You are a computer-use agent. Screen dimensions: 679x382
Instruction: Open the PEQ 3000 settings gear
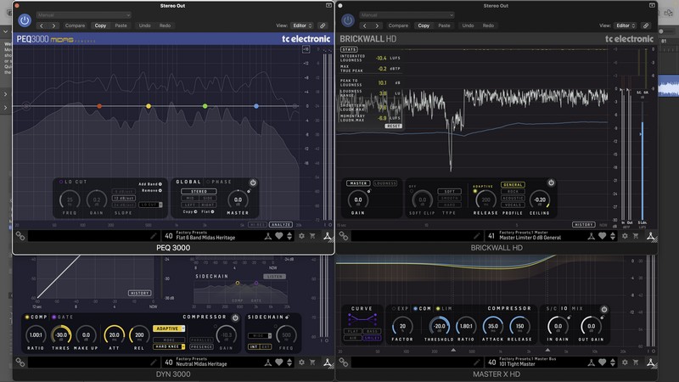(300, 236)
